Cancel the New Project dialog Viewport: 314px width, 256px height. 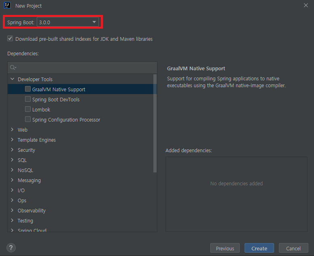tap(293, 248)
